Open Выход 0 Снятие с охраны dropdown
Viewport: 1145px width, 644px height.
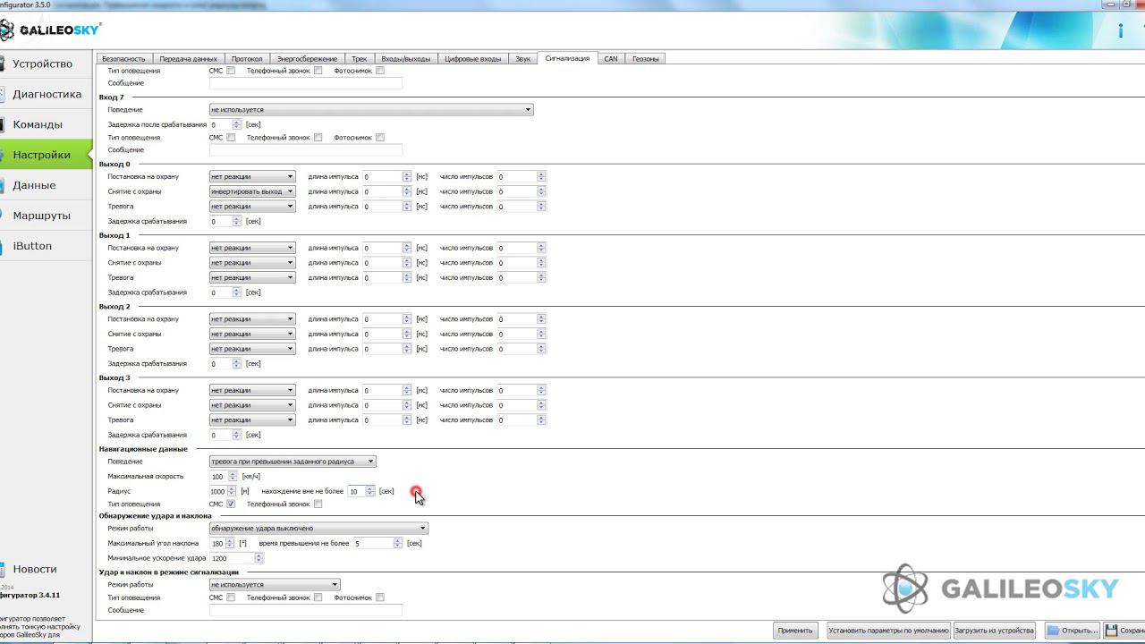tap(252, 191)
